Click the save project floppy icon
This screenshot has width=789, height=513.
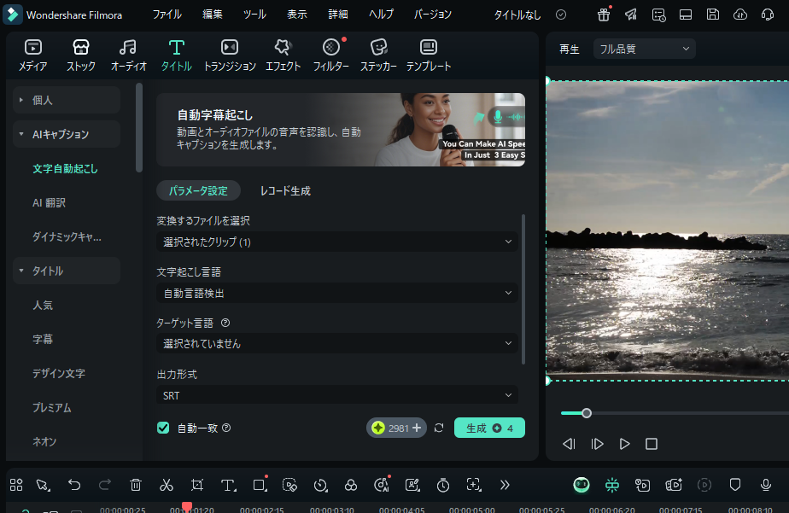click(x=713, y=15)
